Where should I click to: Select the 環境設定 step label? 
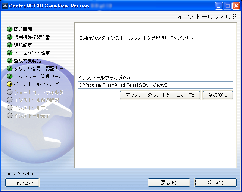[x=23, y=45]
